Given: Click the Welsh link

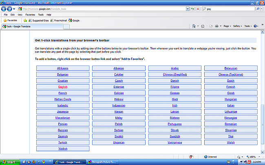Looking at the screenshot, I should [231, 142].
